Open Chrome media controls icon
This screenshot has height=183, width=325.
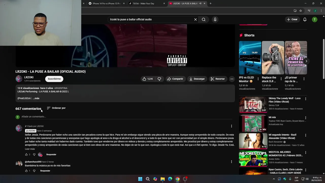click(309, 11)
